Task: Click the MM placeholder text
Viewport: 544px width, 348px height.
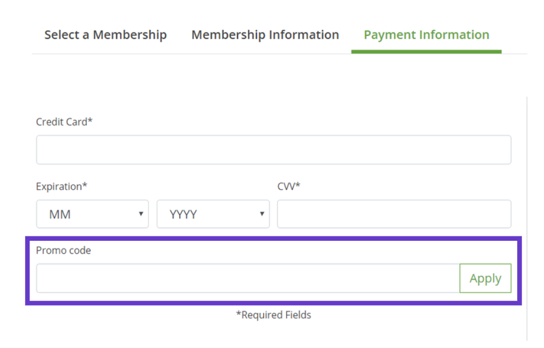Action: [x=60, y=214]
